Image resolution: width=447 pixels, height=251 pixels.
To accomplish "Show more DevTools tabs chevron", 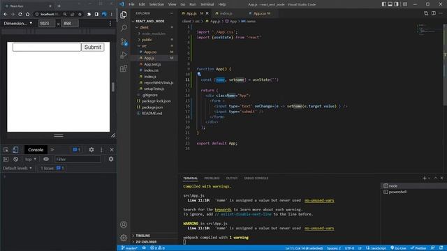I will pos(52,150).
